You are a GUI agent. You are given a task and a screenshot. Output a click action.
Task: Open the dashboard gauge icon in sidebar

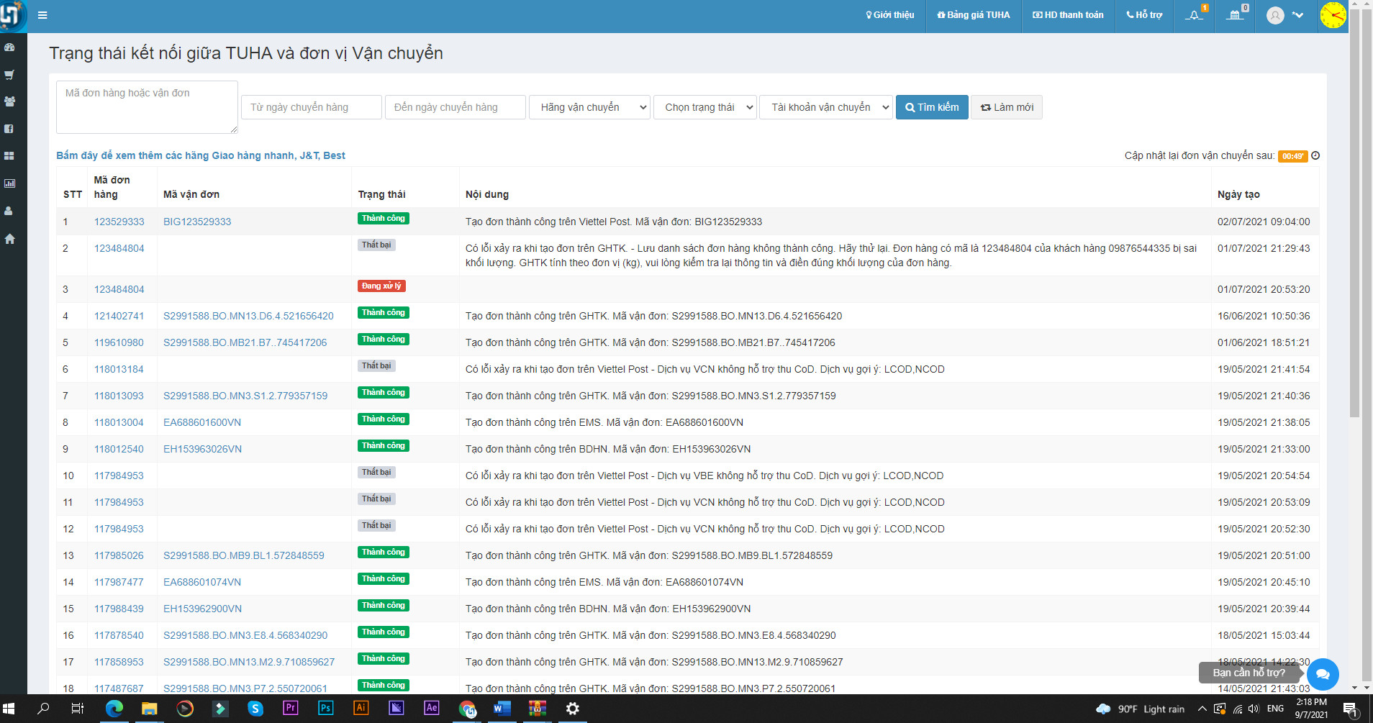[10, 47]
